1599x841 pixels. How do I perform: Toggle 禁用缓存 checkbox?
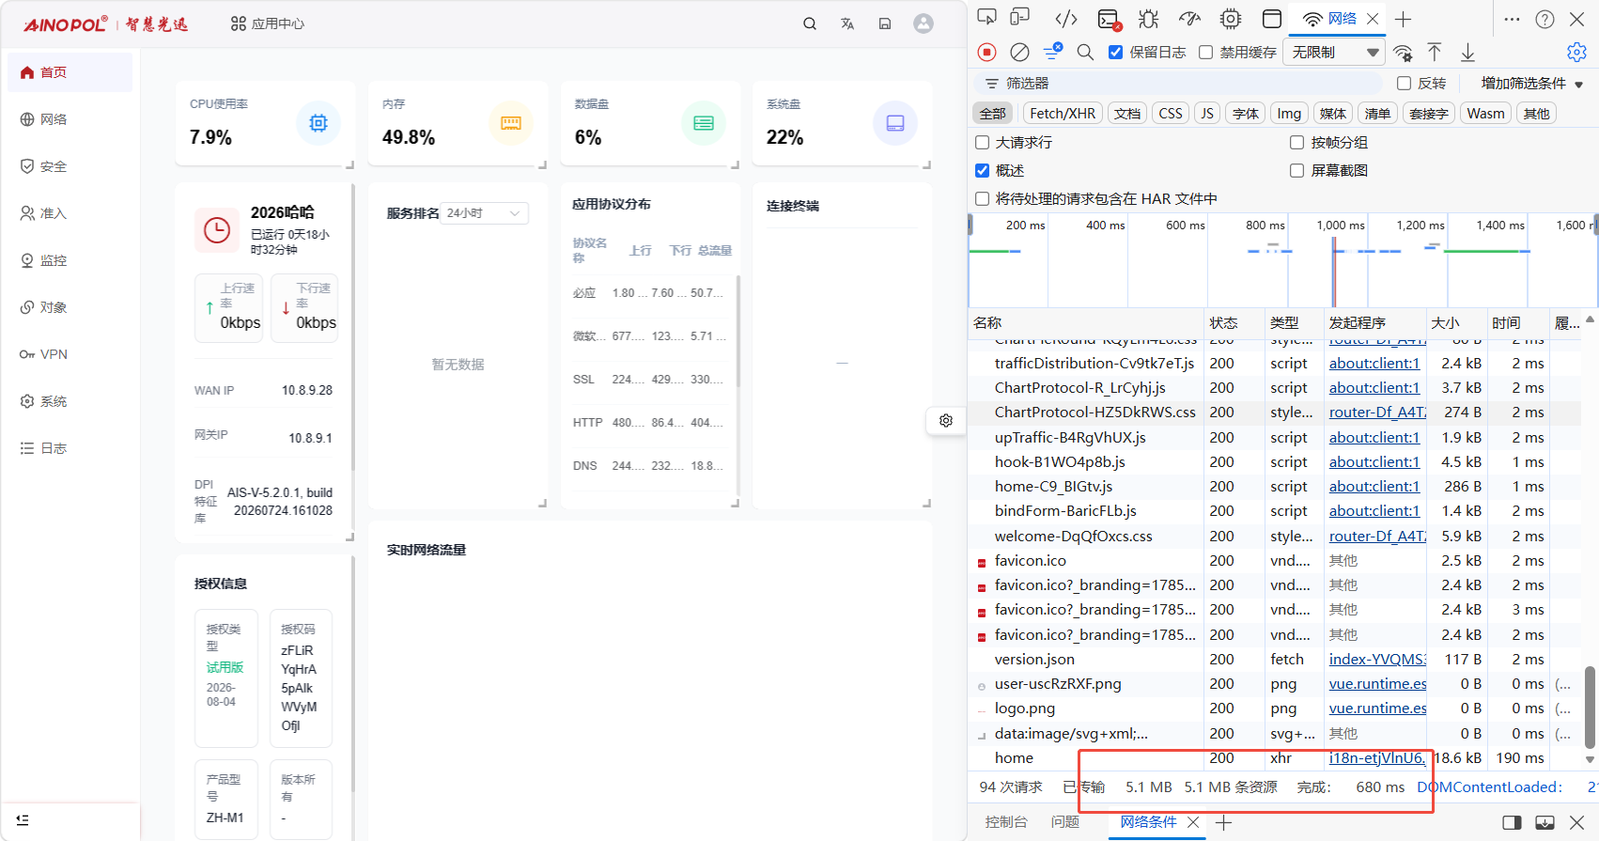click(1205, 53)
